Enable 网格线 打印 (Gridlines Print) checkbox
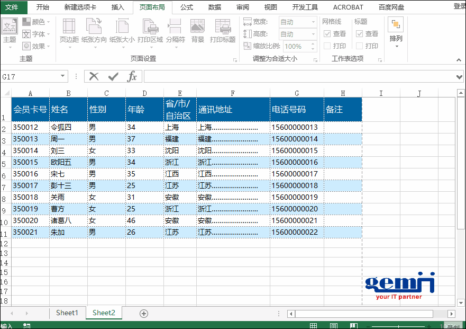Screen dimensions: 466x329 click(x=327, y=46)
